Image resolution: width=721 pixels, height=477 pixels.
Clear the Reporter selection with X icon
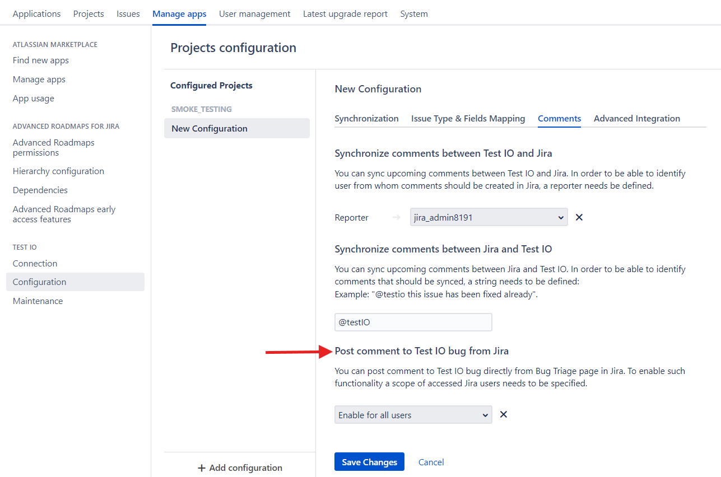tap(579, 217)
